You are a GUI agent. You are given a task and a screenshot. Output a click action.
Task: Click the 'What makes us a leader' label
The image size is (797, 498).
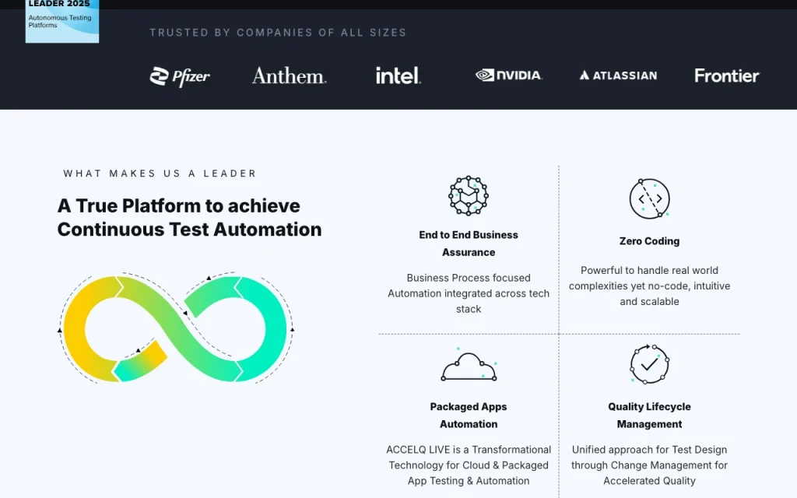pos(160,174)
